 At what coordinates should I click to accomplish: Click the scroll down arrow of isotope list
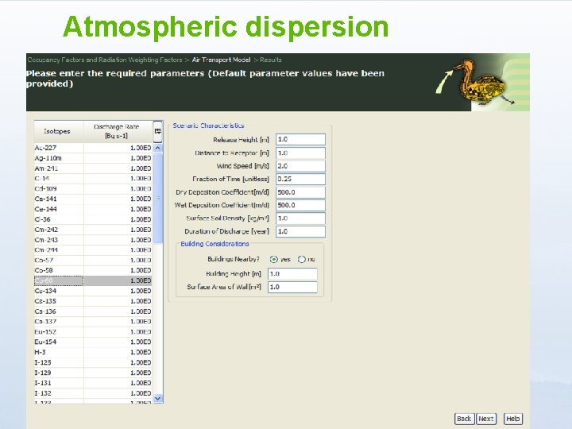[x=157, y=398]
